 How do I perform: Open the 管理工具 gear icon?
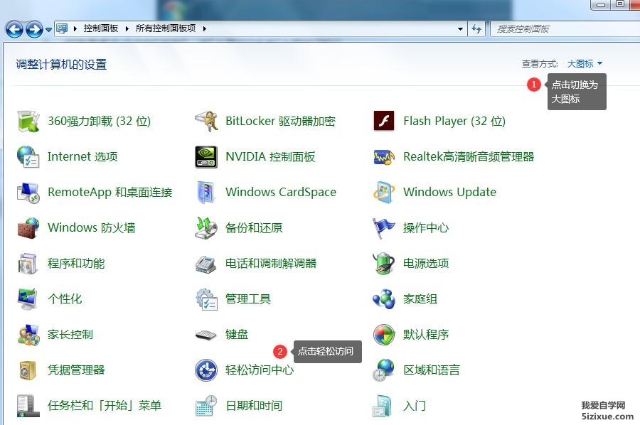point(206,299)
